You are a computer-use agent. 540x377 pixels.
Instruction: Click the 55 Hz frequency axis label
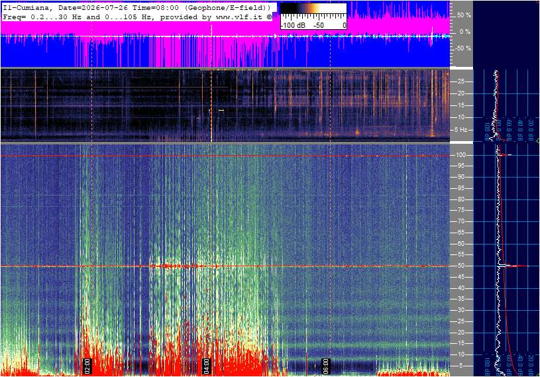tap(460, 255)
